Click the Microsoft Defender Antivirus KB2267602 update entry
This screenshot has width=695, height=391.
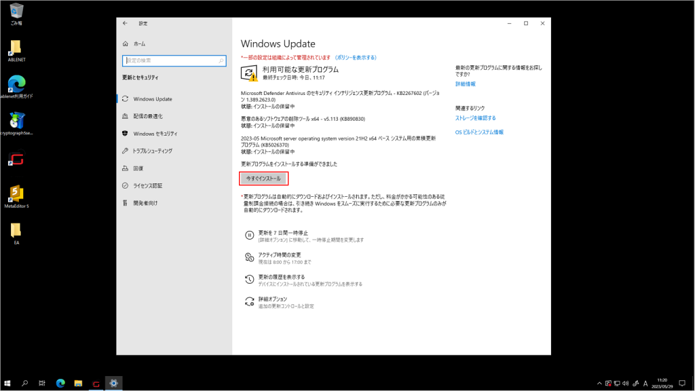coord(341,100)
